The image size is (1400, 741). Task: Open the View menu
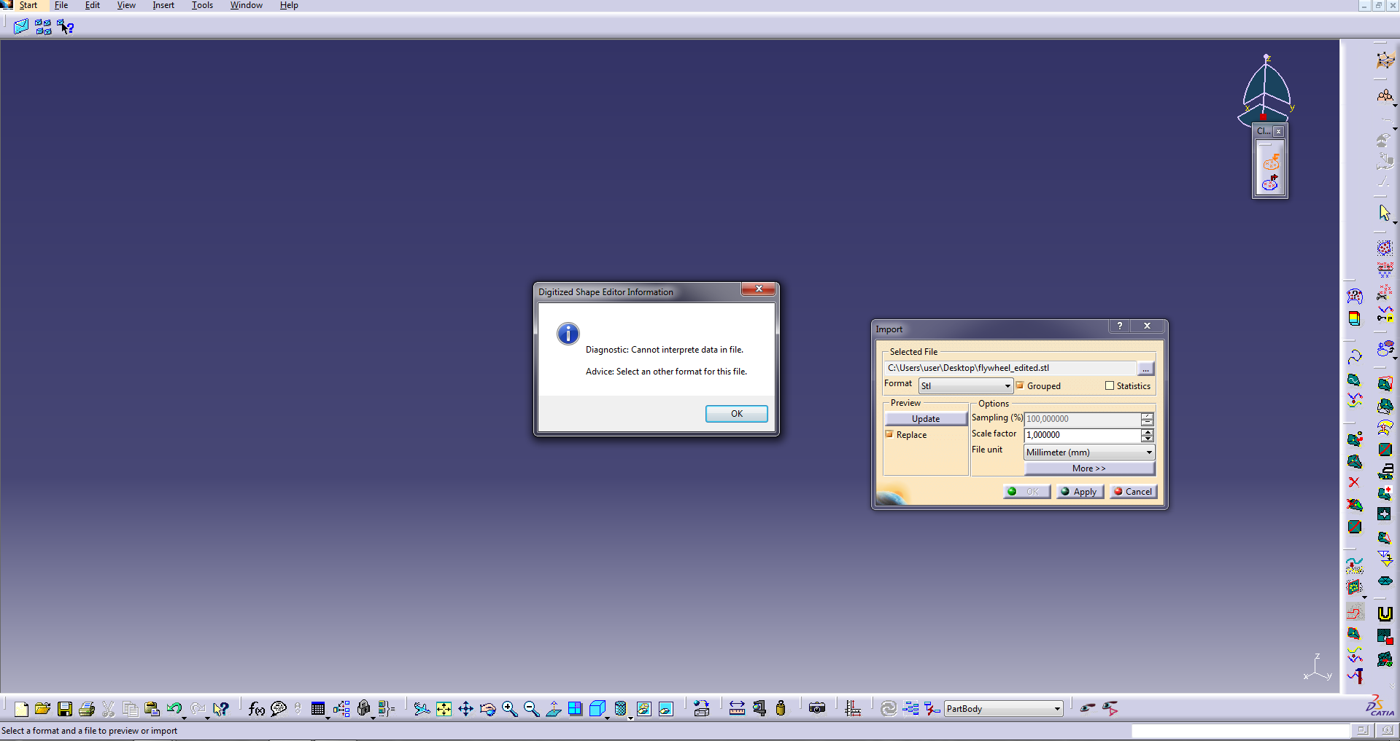[126, 5]
